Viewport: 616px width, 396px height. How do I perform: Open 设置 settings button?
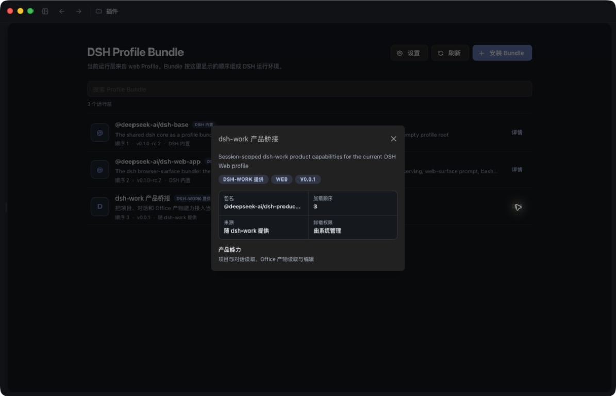pos(409,53)
